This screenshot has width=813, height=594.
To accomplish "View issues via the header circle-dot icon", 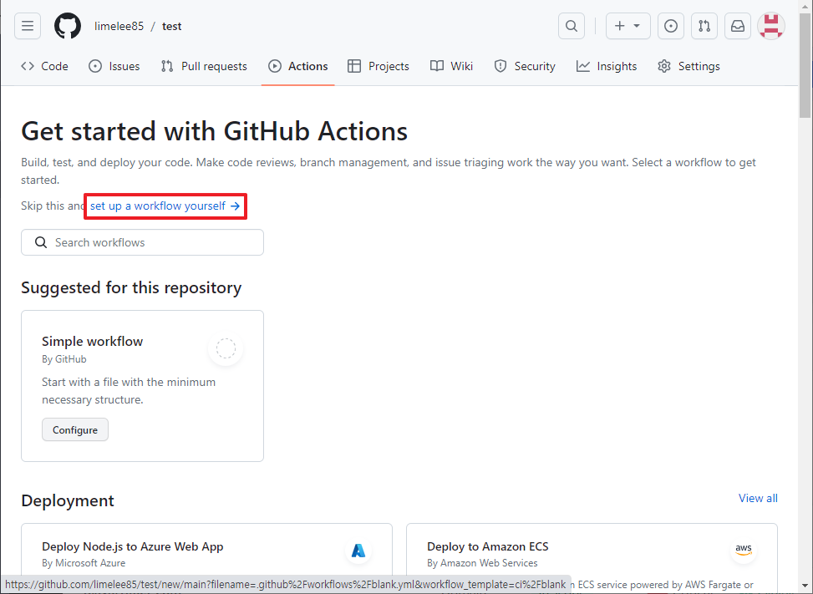I will click(670, 26).
